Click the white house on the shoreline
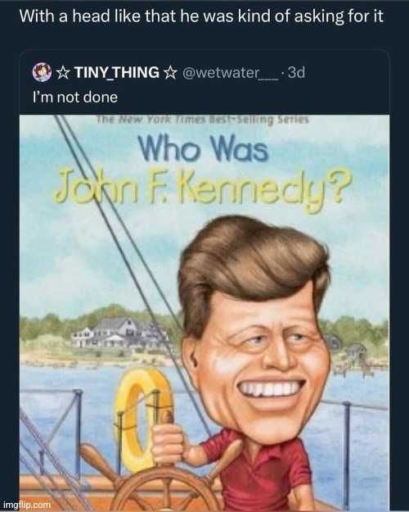This screenshot has width=409, height=512. (x=113, y=333)
